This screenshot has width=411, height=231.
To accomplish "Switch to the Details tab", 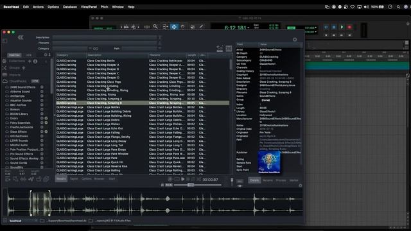I will point(254,180).
